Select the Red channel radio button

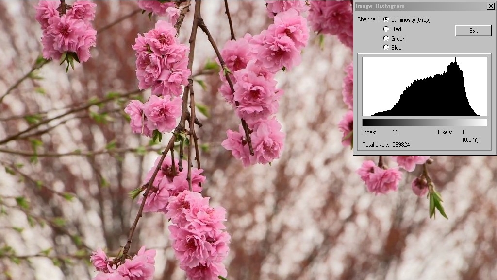(386, 29)
